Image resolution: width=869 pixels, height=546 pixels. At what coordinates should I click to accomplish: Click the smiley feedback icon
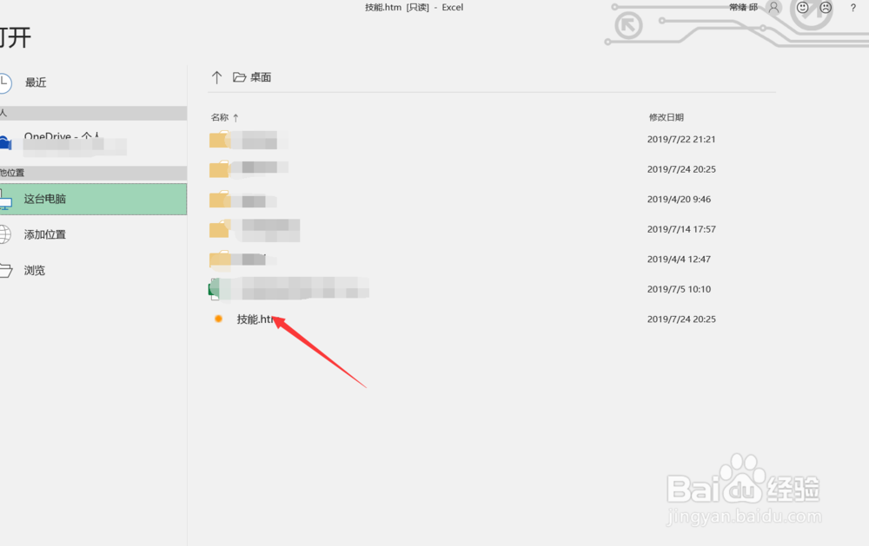point(802,7)
